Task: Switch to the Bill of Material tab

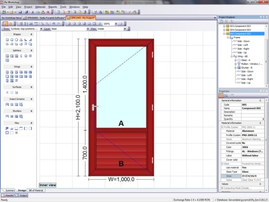Action: point(36,191)
